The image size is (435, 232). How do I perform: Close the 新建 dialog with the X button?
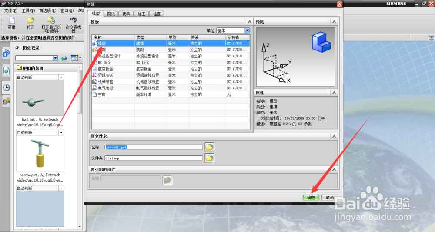coord(340,4)
